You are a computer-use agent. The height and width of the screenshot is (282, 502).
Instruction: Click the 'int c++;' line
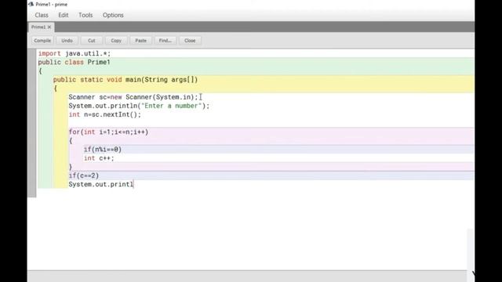pyautogui.click(x=99, y=158)
